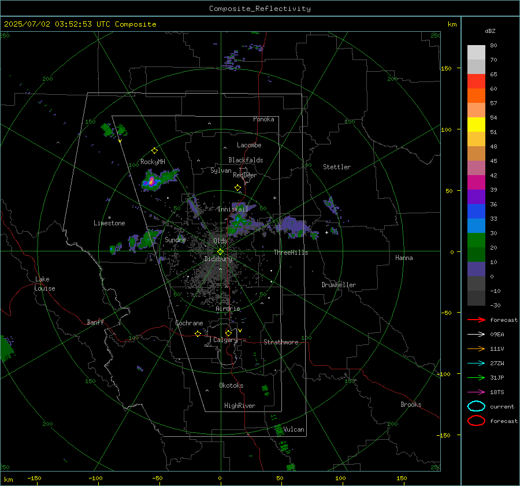Click the magenta 39-42 dBZ swatch
The height and width of the screenshot is (486, 520).
click(x=476, y=183)
